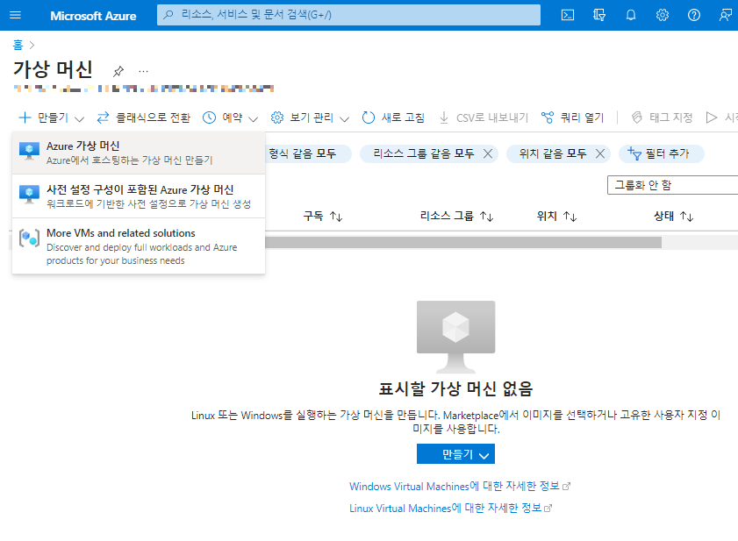Image resolution: width=738 pixels, height=541 pixels.
Task: Open the notifications bell
Action: [x=631, y=15]
